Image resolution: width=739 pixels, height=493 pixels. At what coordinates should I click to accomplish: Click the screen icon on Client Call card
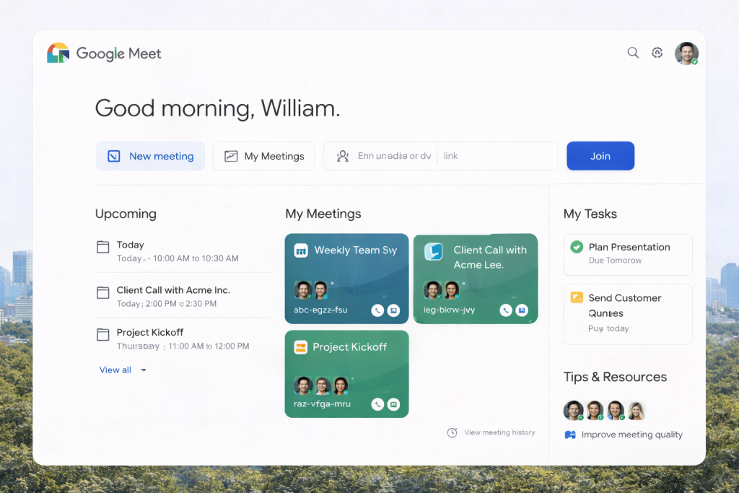pos(522,310)
